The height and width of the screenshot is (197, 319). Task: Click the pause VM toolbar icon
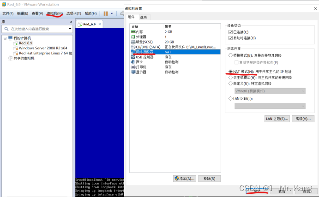pyautogui.click(x=106, y=13)
